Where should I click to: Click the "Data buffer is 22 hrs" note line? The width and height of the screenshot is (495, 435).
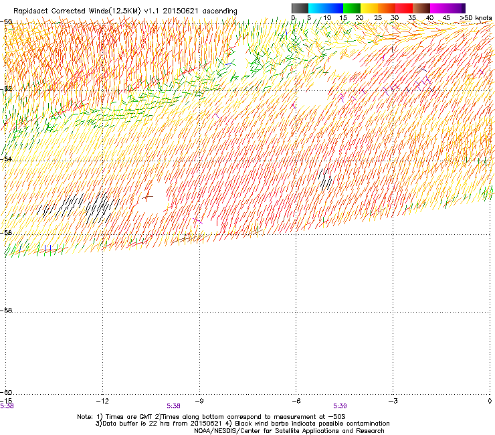pyautogui.click(x=242, y=424)
